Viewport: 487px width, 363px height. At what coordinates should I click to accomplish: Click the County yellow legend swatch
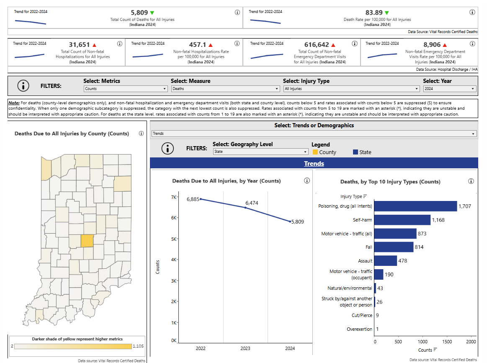(315, 152)
